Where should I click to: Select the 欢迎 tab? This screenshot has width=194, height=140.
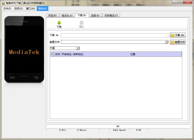coord(52,15)
